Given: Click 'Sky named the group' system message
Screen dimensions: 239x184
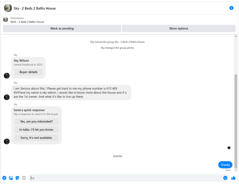Looking at the screenshot, I should point(118,42).
